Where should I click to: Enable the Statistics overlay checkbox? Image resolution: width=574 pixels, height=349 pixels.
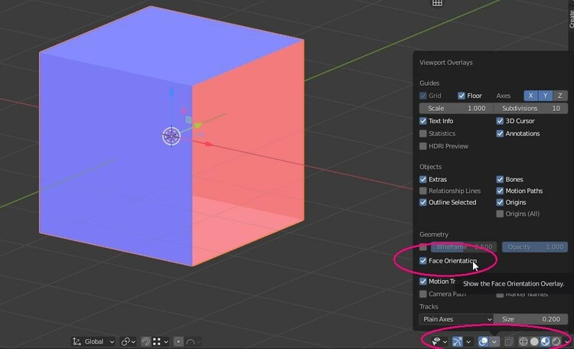423,134
